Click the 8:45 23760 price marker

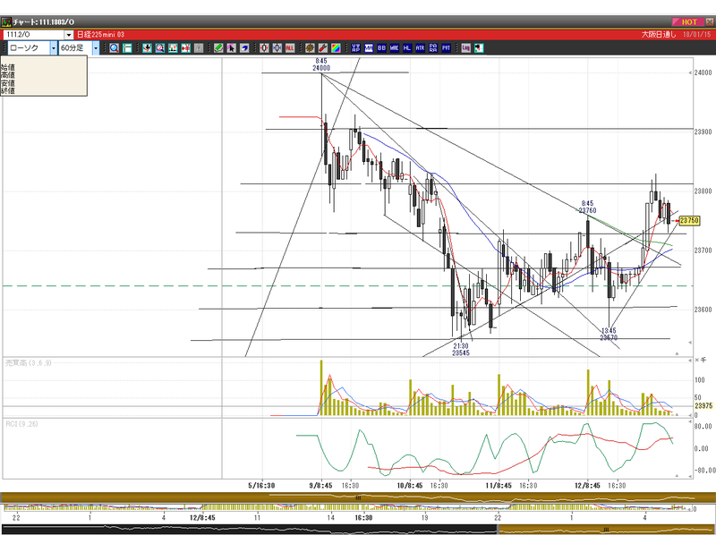click(x=587, y=207)
